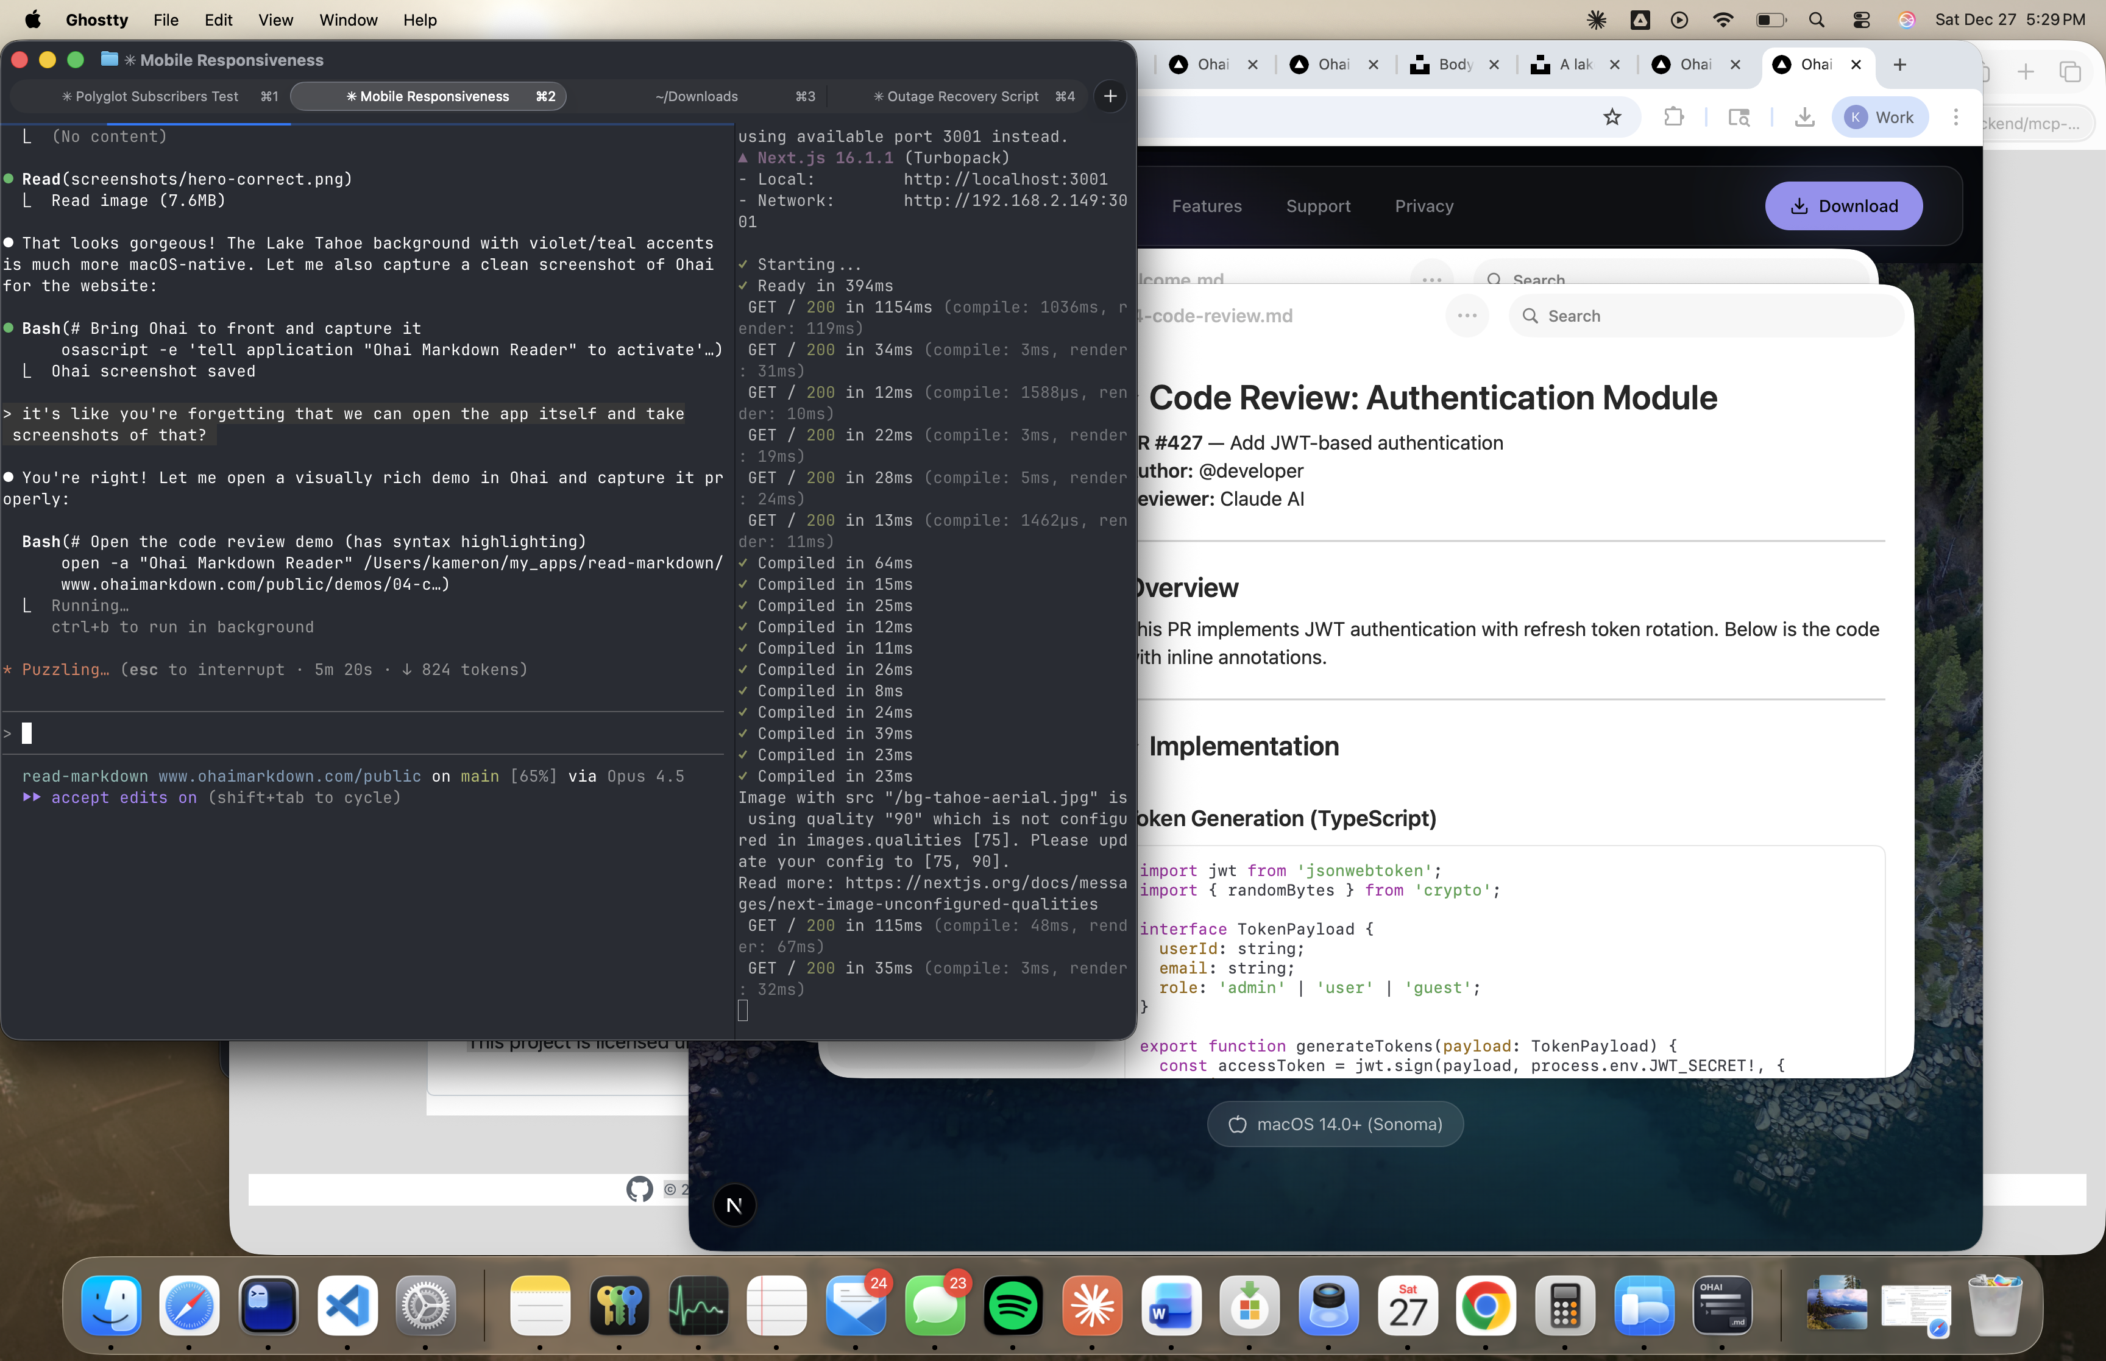Screen dimensions: 2106x1361
Task: Close the A lak tab in Chrome
Action: point(1615,65)
